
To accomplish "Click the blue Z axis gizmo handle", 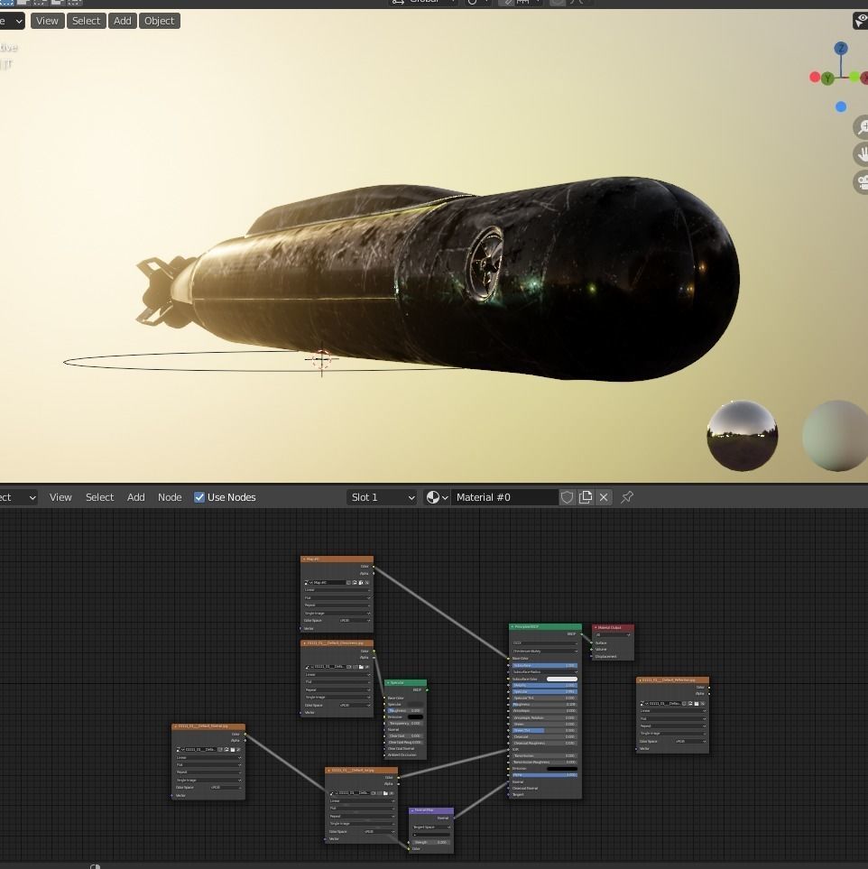I will tap(841, 48).
